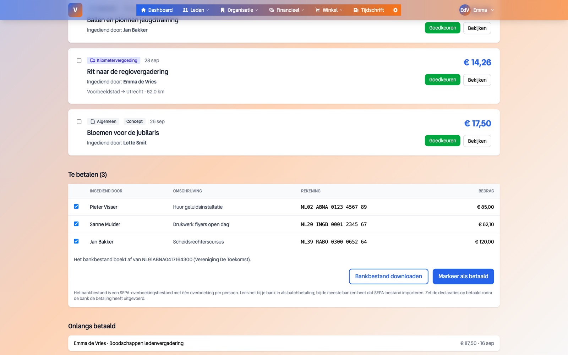Expand the Leden menu chevron
The image size is (568, 355).
tap(208, 10)
